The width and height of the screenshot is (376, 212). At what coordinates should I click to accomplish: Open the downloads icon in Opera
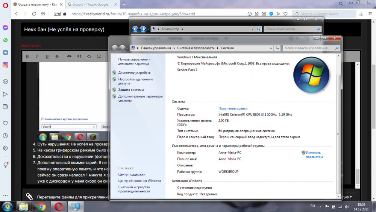click(x=361, y=14)
